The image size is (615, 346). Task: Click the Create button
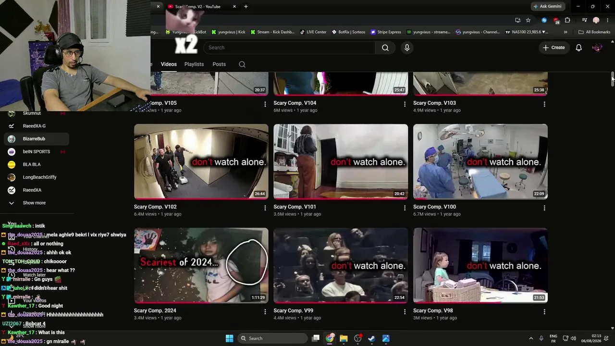coord(553,48)
